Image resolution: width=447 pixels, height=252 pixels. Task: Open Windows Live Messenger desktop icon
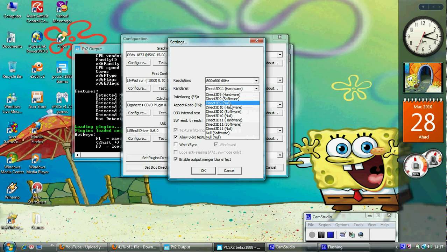tap(12, 103)
